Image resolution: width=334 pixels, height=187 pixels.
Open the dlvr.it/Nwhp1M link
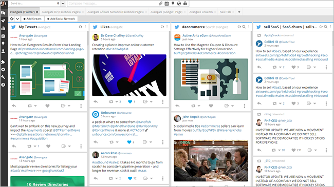click(x=117, y=49)
